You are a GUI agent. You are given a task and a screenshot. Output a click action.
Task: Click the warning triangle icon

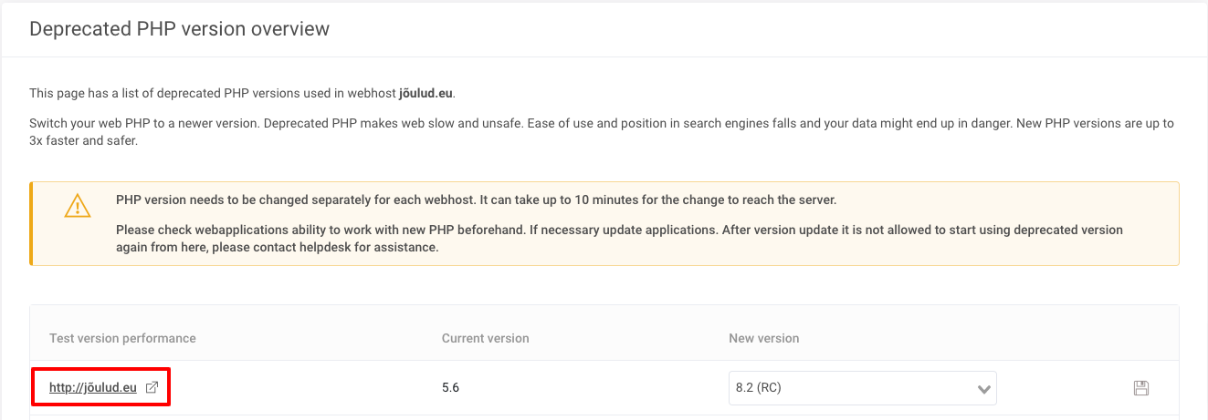point(78,207)
